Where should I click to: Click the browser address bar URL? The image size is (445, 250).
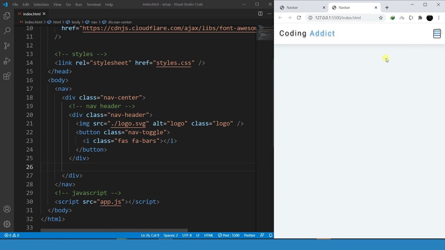(x=338, y=18)
